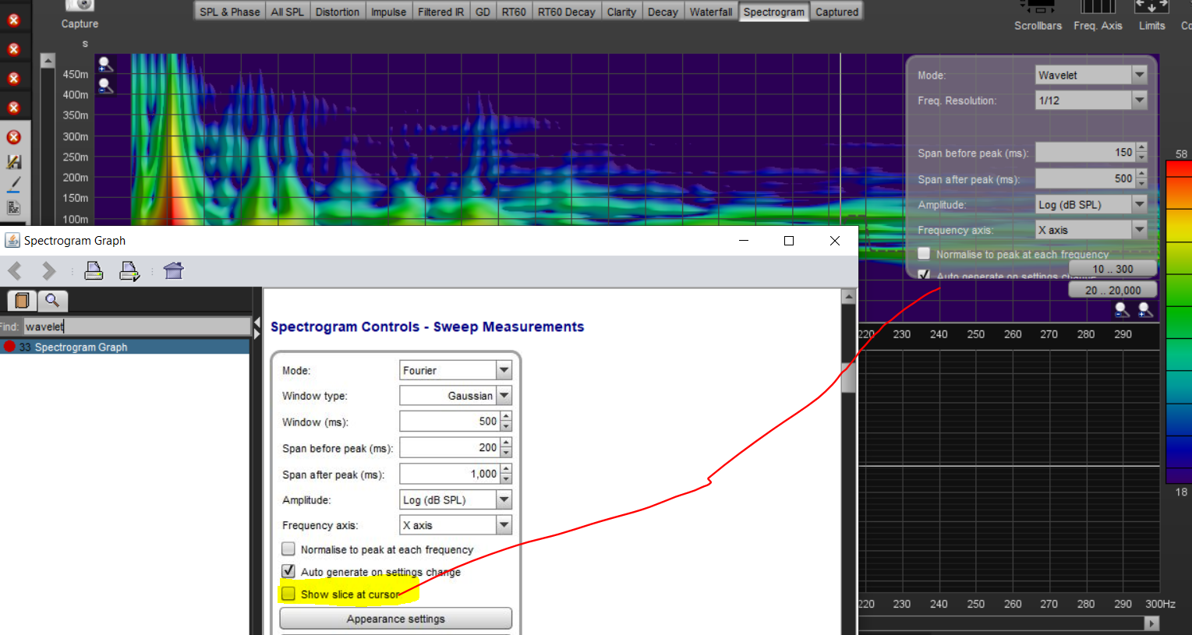The image size is (1192, 635).
Task: Click the Page Setup printer icon
Action: pos(129,270)
